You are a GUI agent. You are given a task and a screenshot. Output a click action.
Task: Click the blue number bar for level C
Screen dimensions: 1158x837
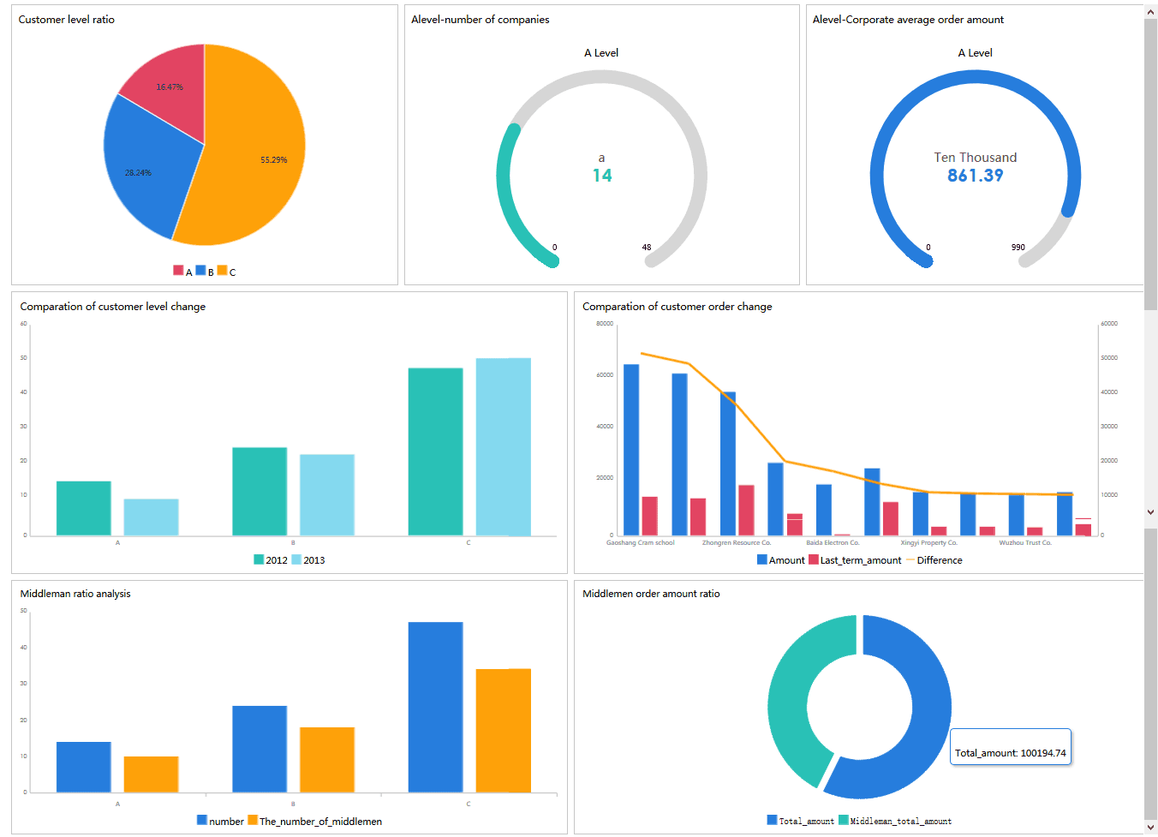436,708
